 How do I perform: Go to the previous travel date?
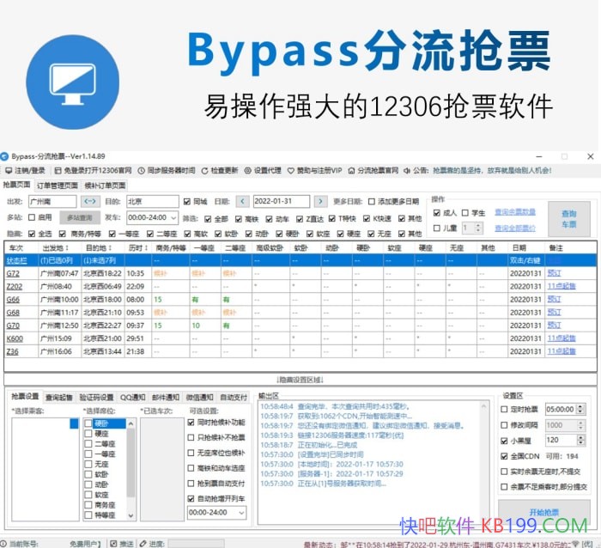(243, 201)
